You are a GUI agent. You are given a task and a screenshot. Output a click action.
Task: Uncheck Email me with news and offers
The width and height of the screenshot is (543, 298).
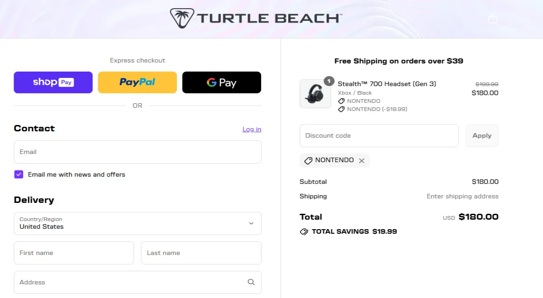click(19, 174)
